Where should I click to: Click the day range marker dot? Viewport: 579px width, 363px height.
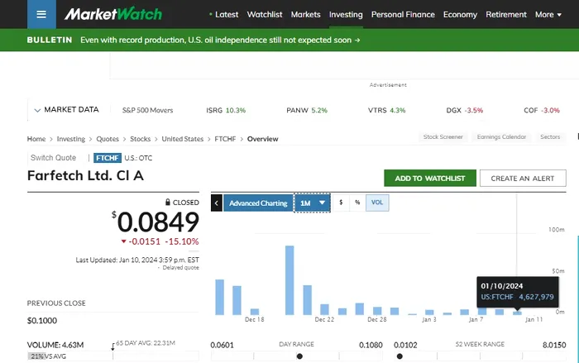pyautogui.click(x=299, y=356)
